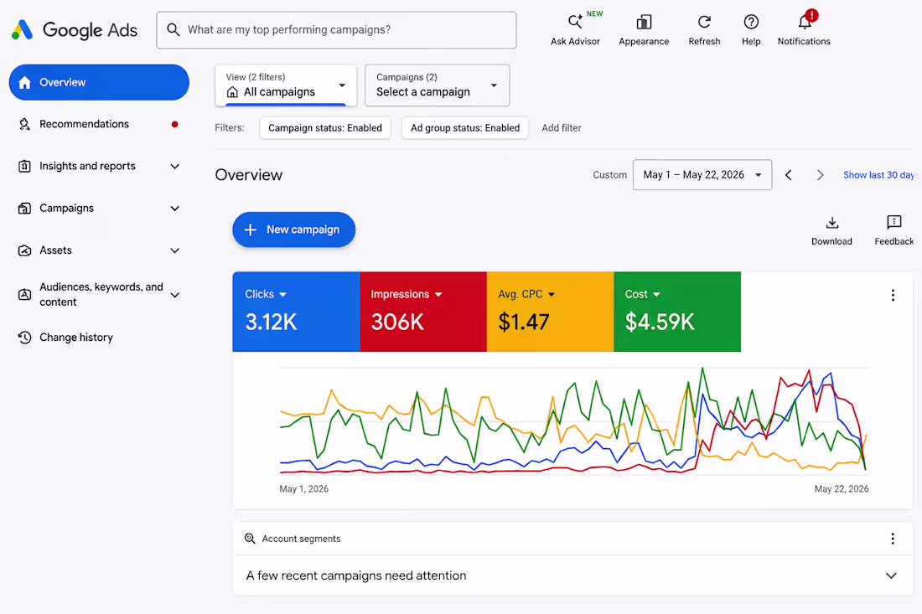This screenshot has width=922, height=614.
Task: Click the Recommendations icon in sidebar
Action: tap(24, 124)
